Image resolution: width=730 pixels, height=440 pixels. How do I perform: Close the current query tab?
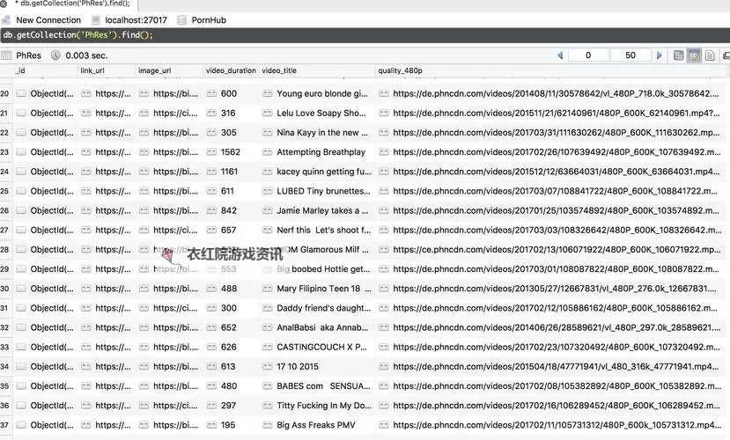(4, 4)
